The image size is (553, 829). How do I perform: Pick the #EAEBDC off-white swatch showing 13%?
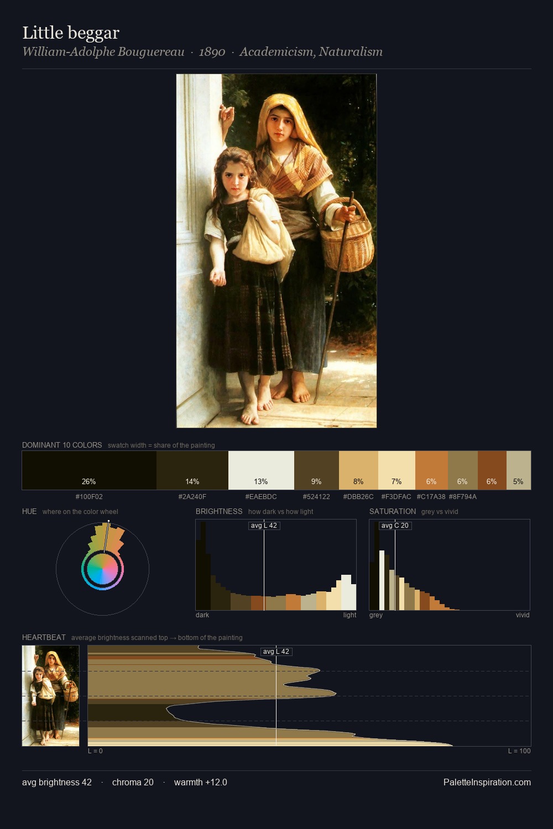pyautogui.click(x=261, y=470)
